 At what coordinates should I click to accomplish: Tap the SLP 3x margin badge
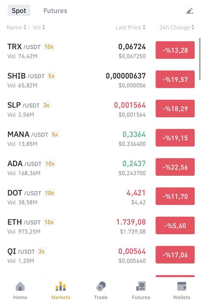coord(46,105)
